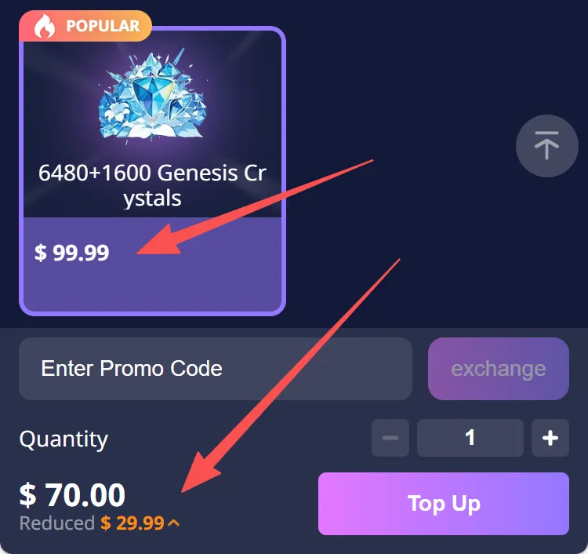The width and height of the screenshot is (588, 554).
Task: Click the Top Up button
Action: click(x=444, y=503)
